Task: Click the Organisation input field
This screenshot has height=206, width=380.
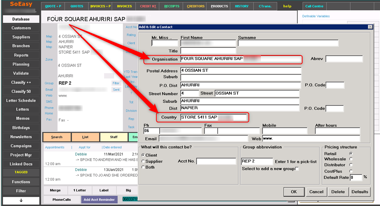Action: point(241,59)
